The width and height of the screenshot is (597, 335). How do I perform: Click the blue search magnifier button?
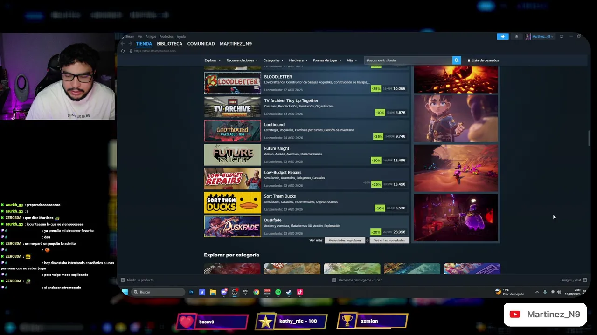(x=456, y=60)
